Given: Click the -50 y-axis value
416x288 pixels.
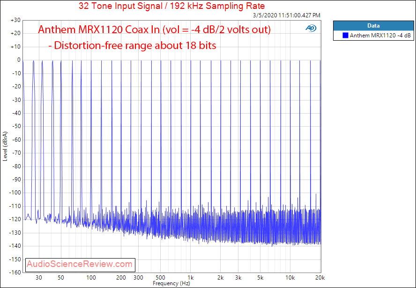Looking at the screenshot, I should [15, 126].
